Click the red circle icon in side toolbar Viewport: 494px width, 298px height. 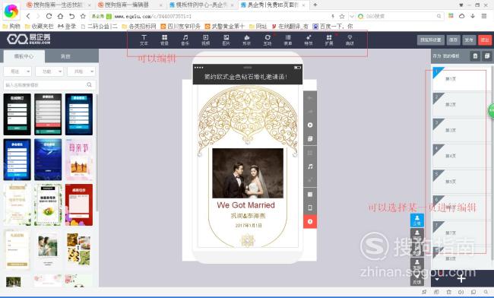tap(310, 222)
